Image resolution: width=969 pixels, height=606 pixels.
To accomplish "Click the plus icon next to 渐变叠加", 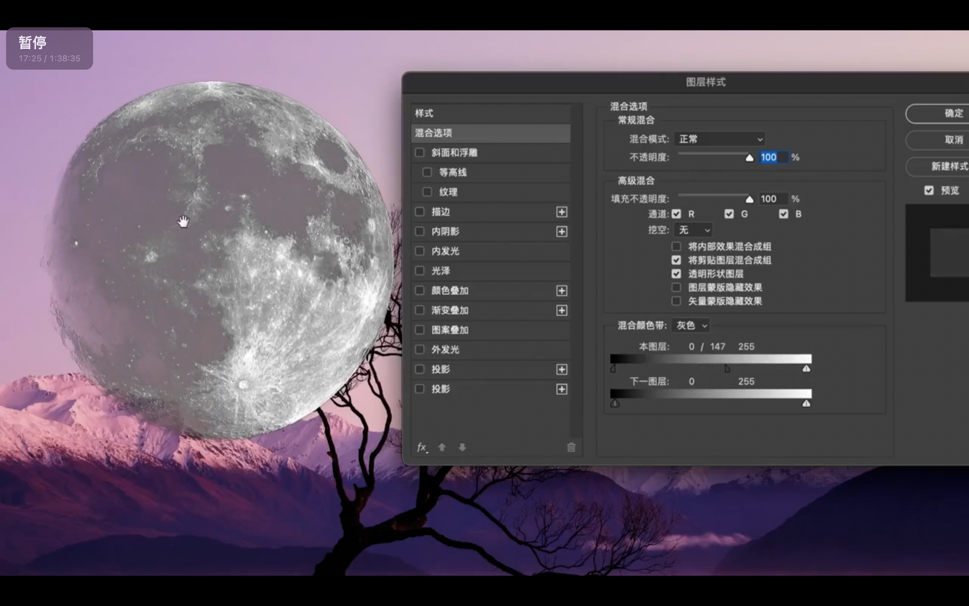I will pyautogui.click(x=561, y=310).
